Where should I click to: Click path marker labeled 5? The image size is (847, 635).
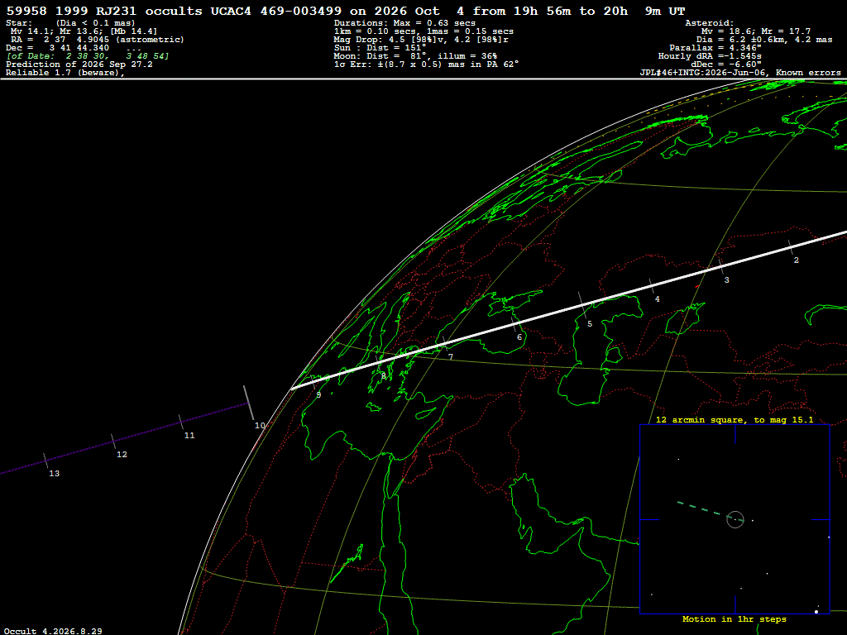(x=589, y=324)
